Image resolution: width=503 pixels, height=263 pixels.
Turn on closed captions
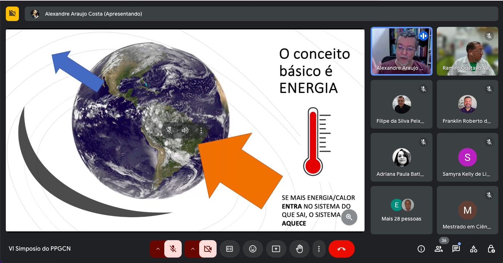pos(229,249)
